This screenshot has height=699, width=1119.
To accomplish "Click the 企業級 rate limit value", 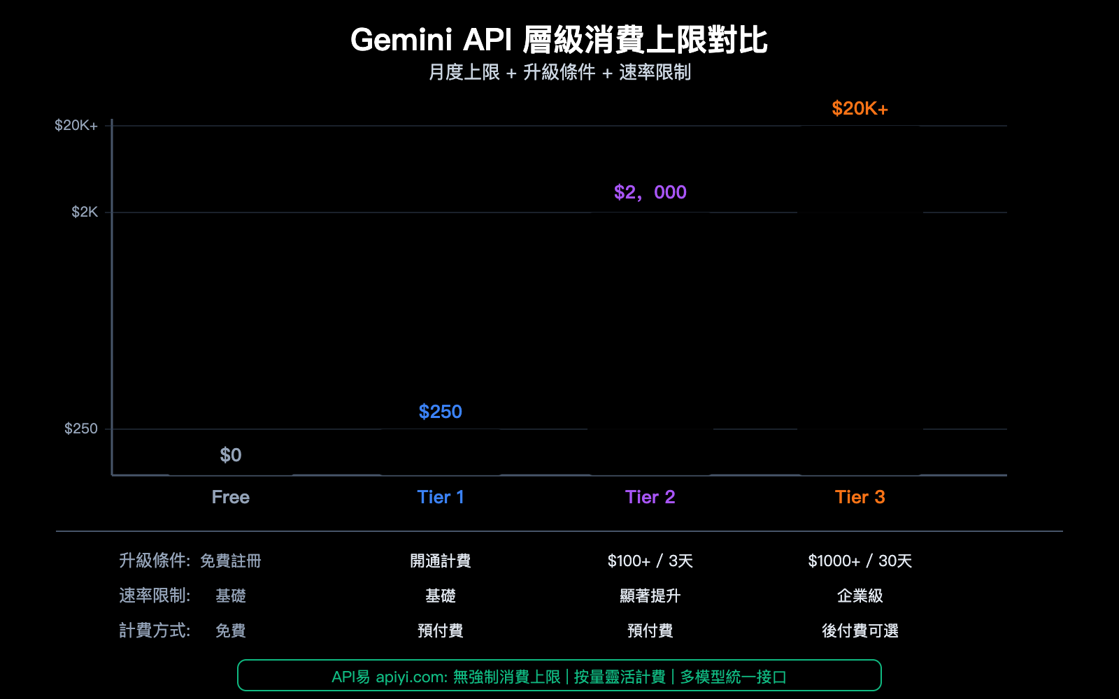I will tap(860, 596).
